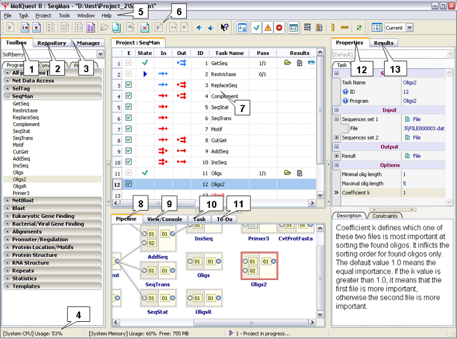Select Primer3 in the toolbox list
This screenshot has width=457, height=339.
pyautogui.click(x=21, y=193)
